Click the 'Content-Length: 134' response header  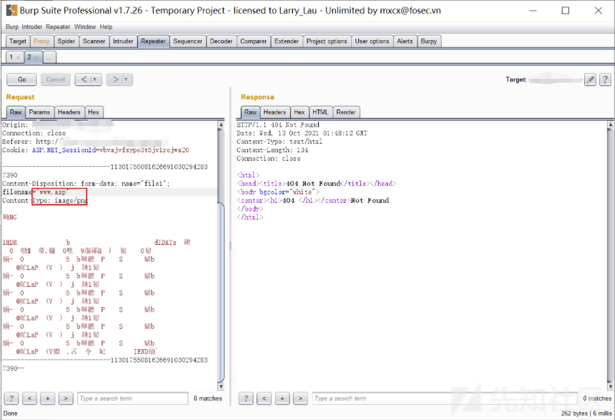[x=272, y=150]
